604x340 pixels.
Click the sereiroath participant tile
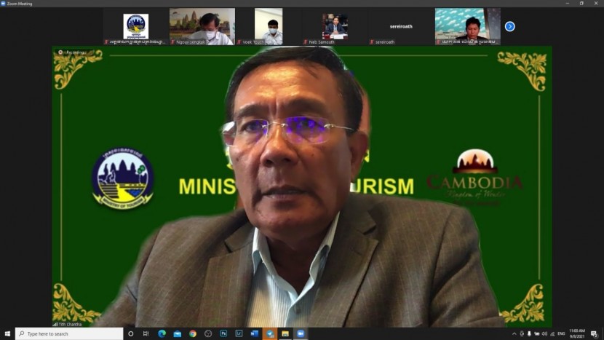[401, 26]
